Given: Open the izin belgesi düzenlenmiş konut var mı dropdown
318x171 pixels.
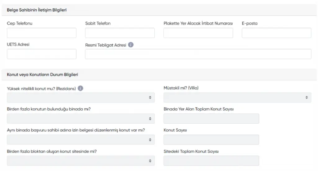Looking at the screenshot, I should pyautogui.click(x=81, y=140).
